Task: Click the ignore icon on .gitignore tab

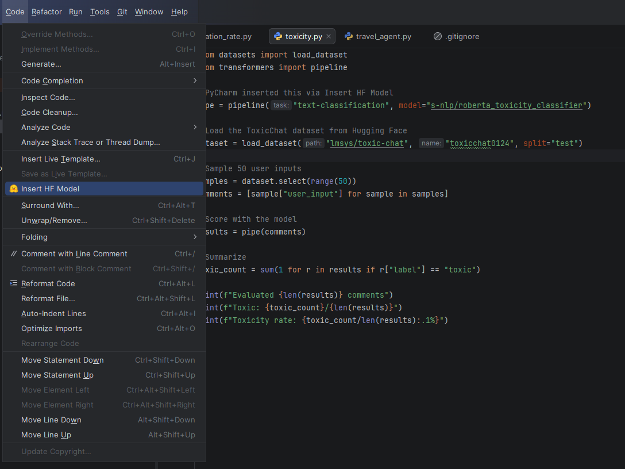Action: tap(438, 36)
